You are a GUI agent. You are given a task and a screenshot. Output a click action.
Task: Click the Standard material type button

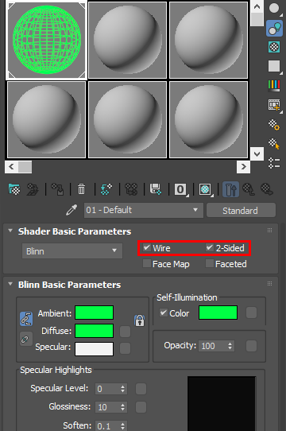coord(241,211)
